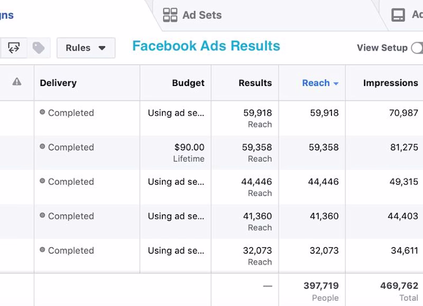The image size is (423, 306).
Task: Click status dot of $90.00 budget row
Action: coord(42,147)
